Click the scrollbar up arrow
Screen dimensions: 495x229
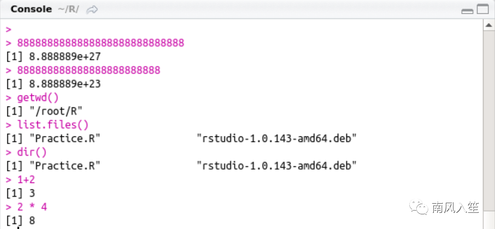[x=489, y=25]
